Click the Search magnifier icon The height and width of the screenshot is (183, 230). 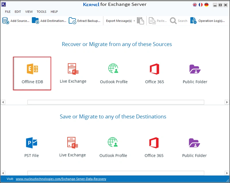point(173,21)
